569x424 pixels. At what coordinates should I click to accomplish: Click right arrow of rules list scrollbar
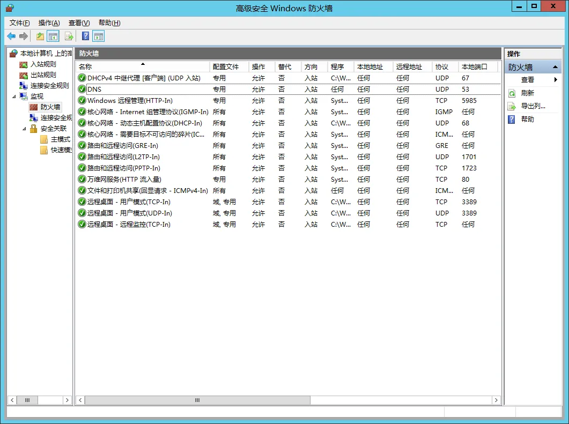(496, 400)
